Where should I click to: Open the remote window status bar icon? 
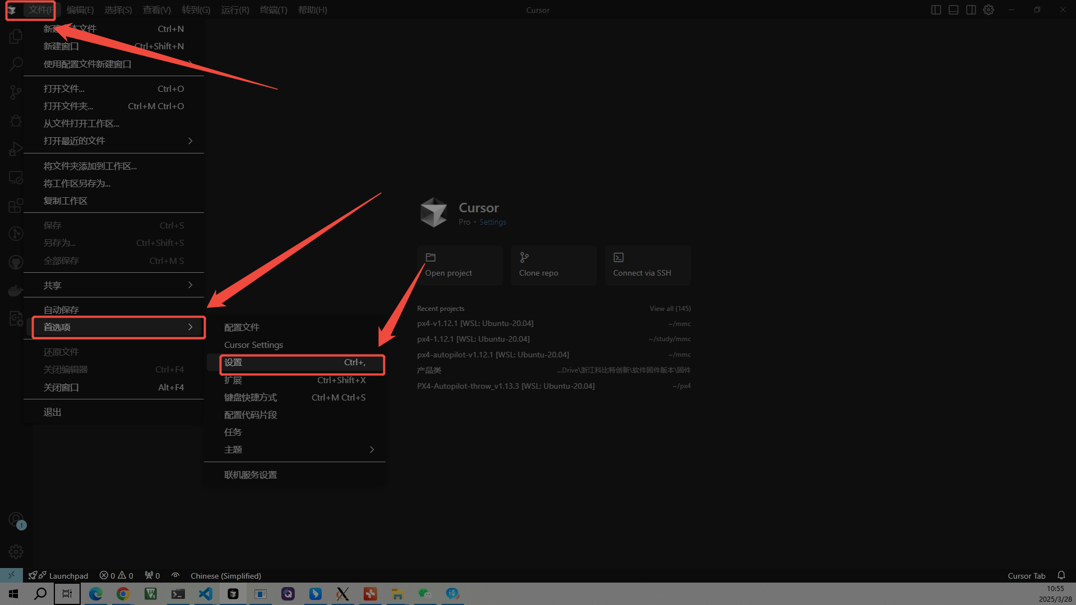point(11,575)
